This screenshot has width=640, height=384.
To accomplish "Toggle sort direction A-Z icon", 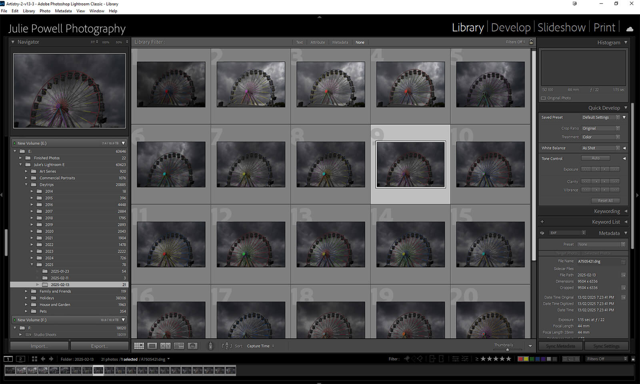I will tap(227, 346).
